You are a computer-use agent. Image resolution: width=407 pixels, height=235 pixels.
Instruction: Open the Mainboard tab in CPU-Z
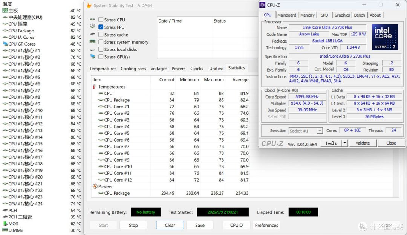click(x=286, y=15)
